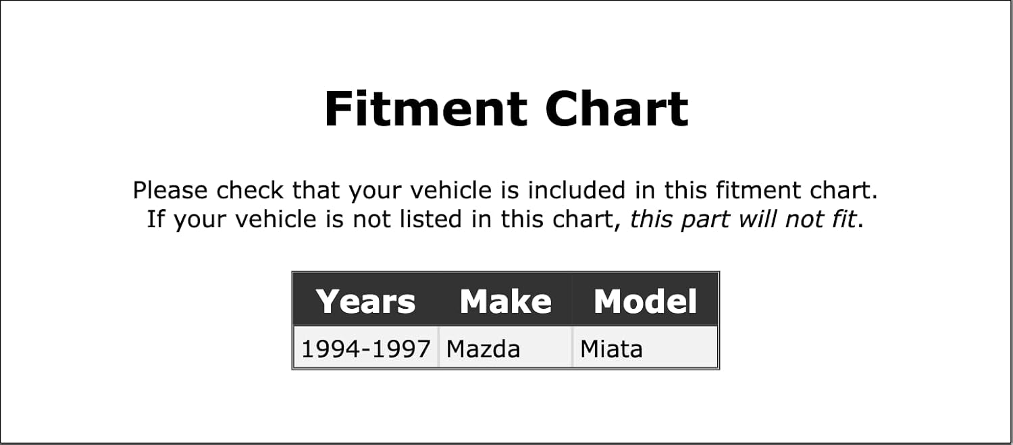1013x445 pixels.
Task: Click the Miata model cell
Action: (x=645, y=348)
